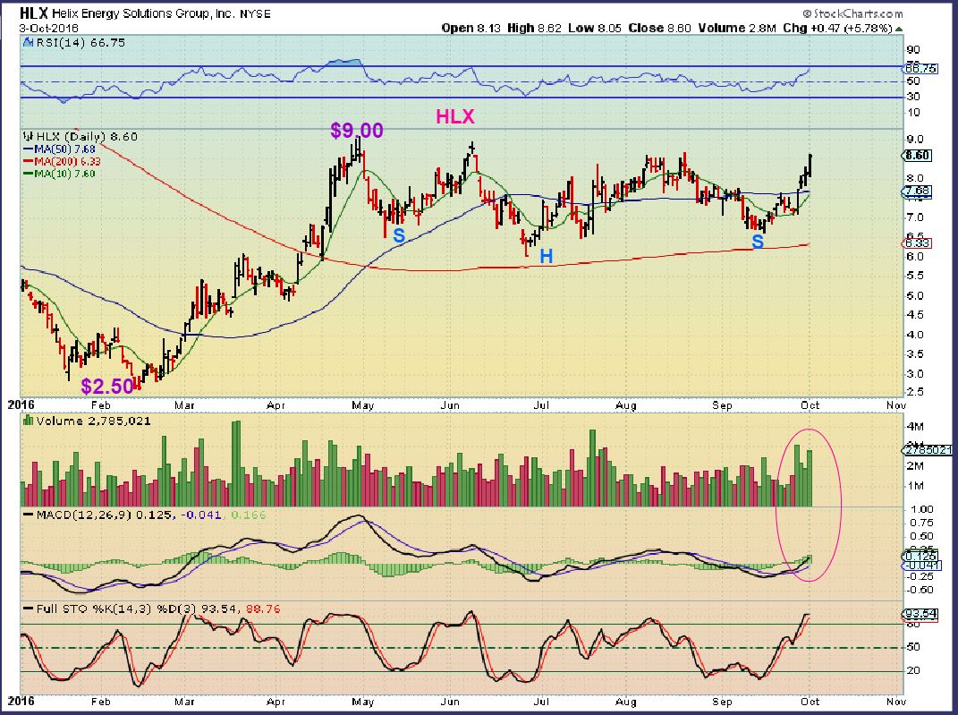
Task: Click 'Helix Energy Solutions Group, Inc.' company name
Action: click(x=142, y=13)
